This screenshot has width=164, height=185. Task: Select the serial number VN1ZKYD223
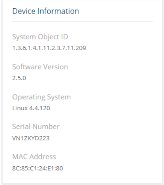(31, 138)
